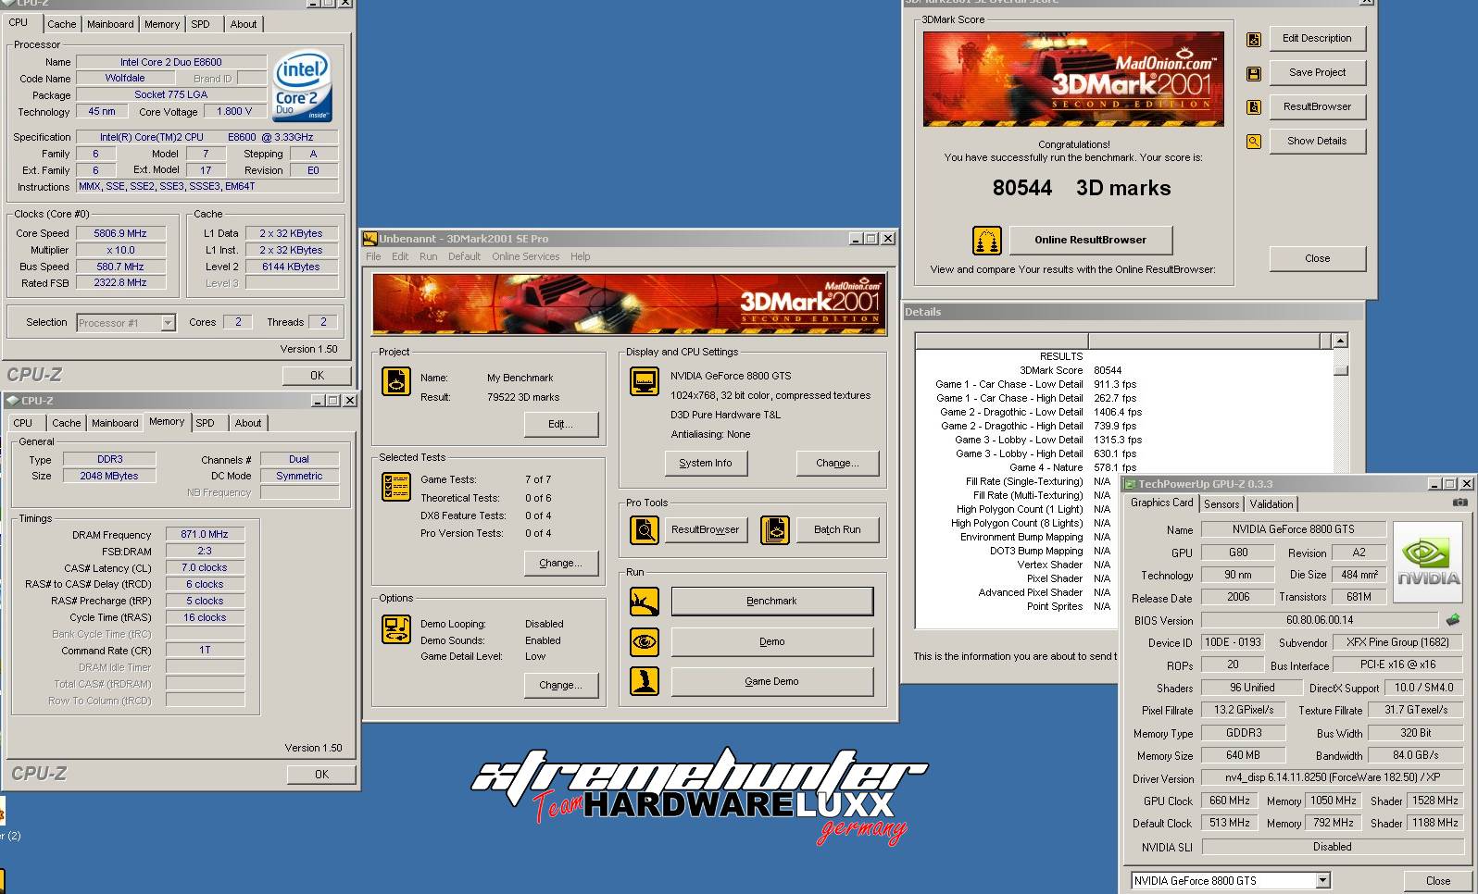Click the Details list scrollbar up arrow
This screenshot has width=1478, height=894.
pos(1340,341)
